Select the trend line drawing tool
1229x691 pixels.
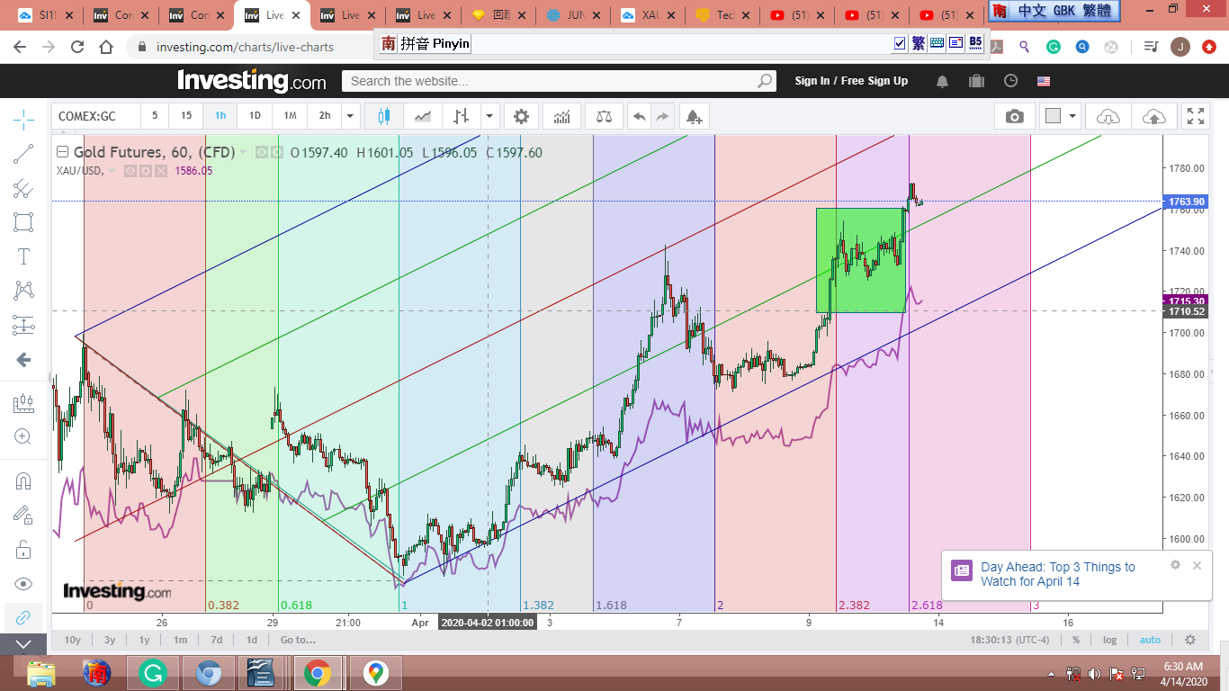coord(23,154)
